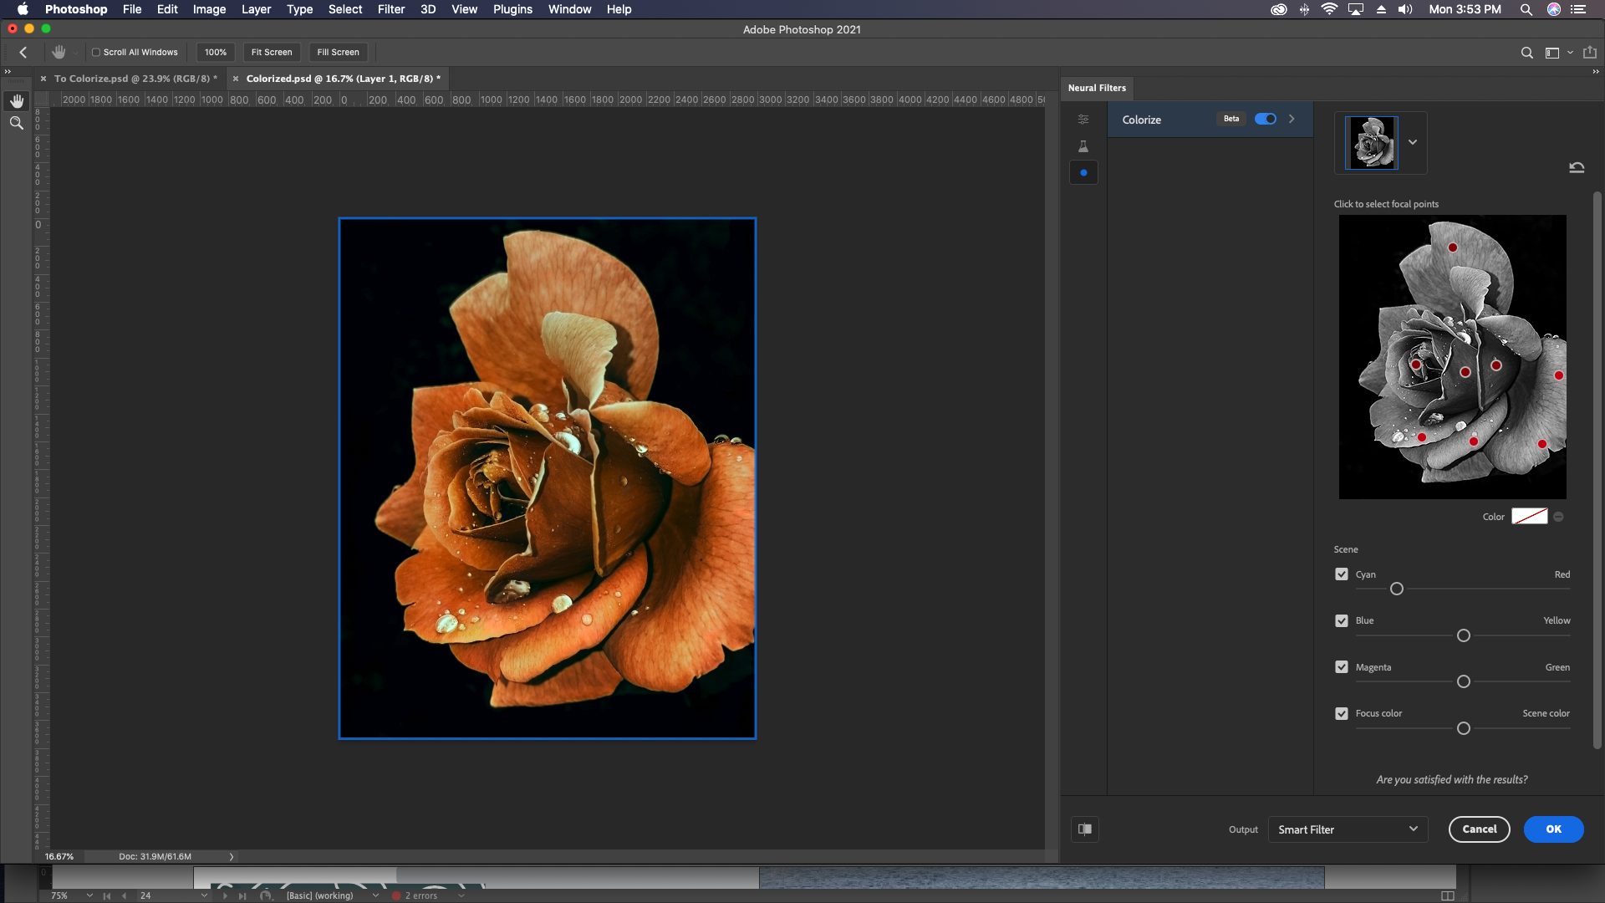Click the reset parameters arrow icon
The height and width of the screenshot is (903, 1605).
[x=1577, y=167]
